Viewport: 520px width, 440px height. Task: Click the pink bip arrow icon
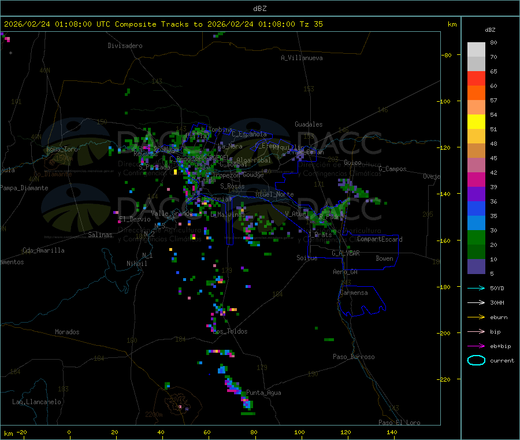point(476,331)
